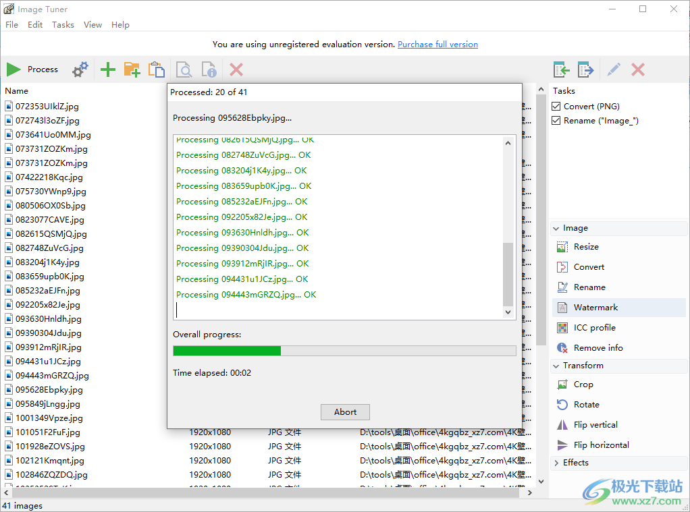The height and width of the screenshot is (512, 690).
Task: Click the green plus add images icon
Action: pyautogui.click(x=108, y=69)
